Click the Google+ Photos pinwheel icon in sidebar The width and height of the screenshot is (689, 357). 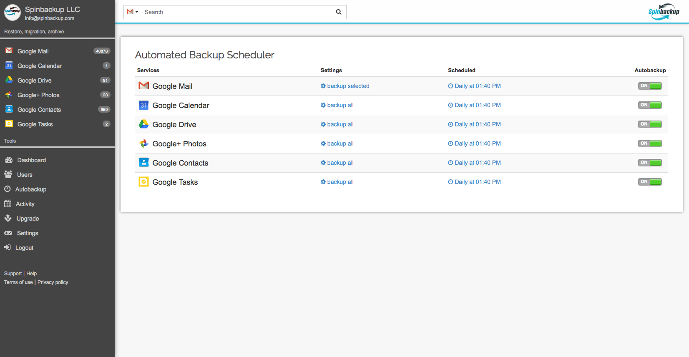point(9,95)
